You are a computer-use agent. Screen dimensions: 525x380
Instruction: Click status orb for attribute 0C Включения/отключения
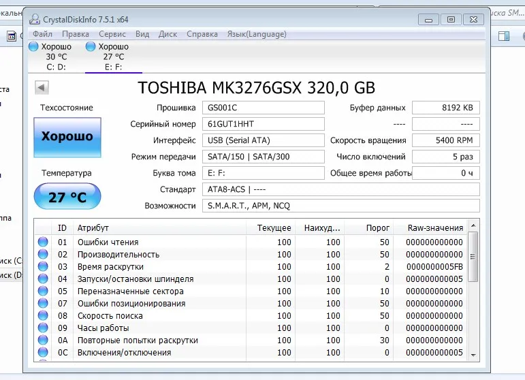[43, 352]
